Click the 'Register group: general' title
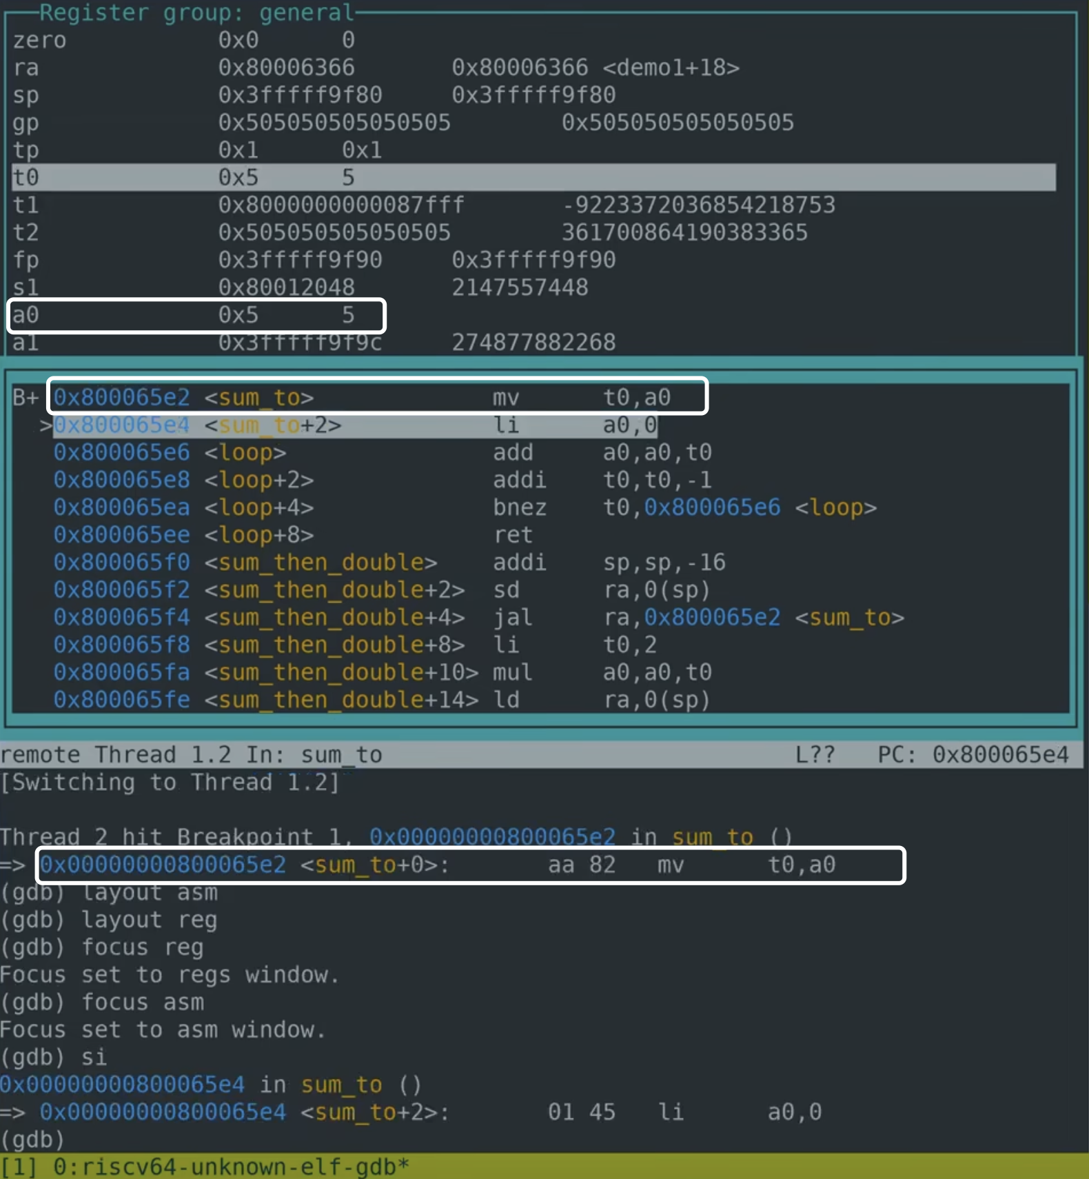The height and width of the screenshot is (1179, 1089). point(196,12)
